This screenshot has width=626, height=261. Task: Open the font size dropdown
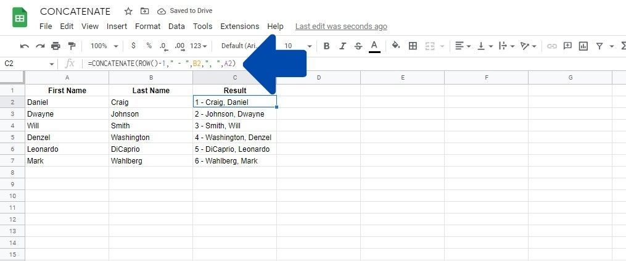coord(297,46)
